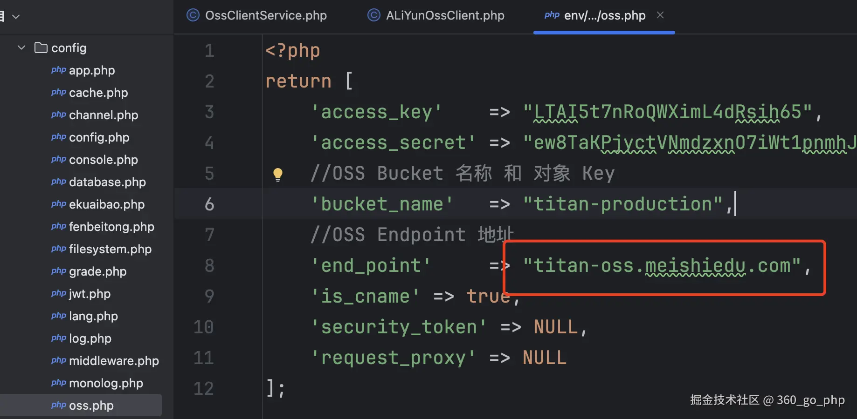
Task: Select middleware.php in the file tree
Action: pyautogui.click(x=114, y=361)
